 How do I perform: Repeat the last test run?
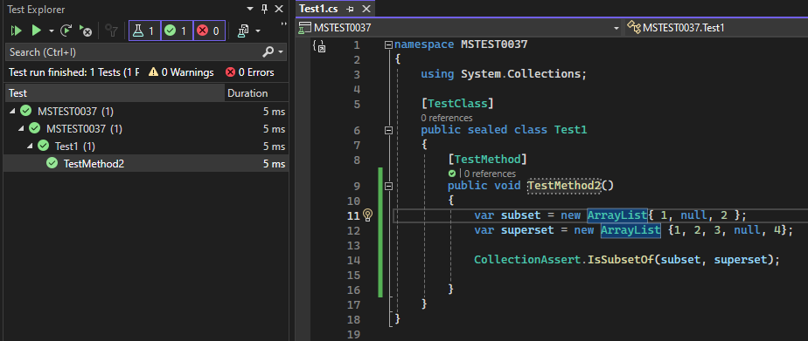point(66,31)
